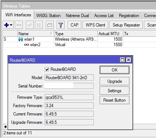Screen dimensions: 156x138
Task: Switch to the W60G Station tab
Action: point(48,16)
